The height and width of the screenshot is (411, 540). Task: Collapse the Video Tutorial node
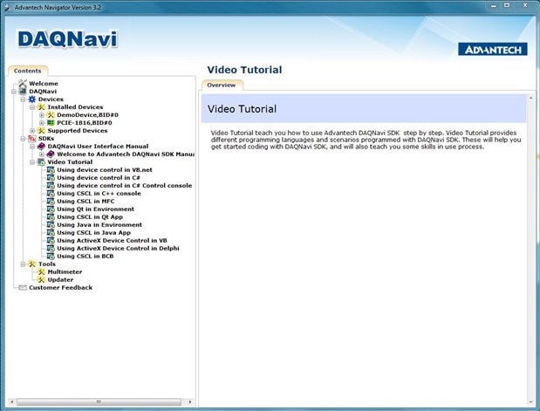tap(32, 162)
